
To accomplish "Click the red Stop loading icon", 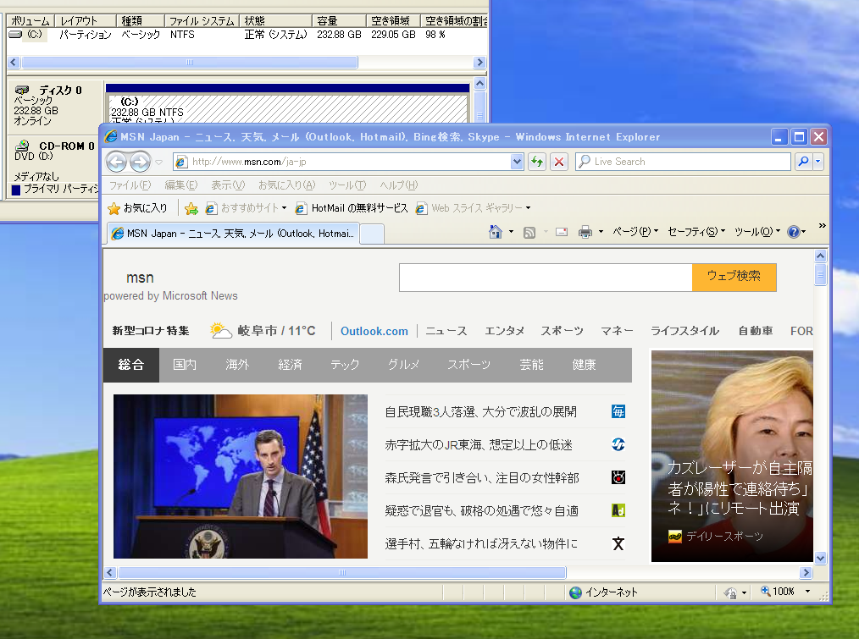I will (x=559, y=162).
